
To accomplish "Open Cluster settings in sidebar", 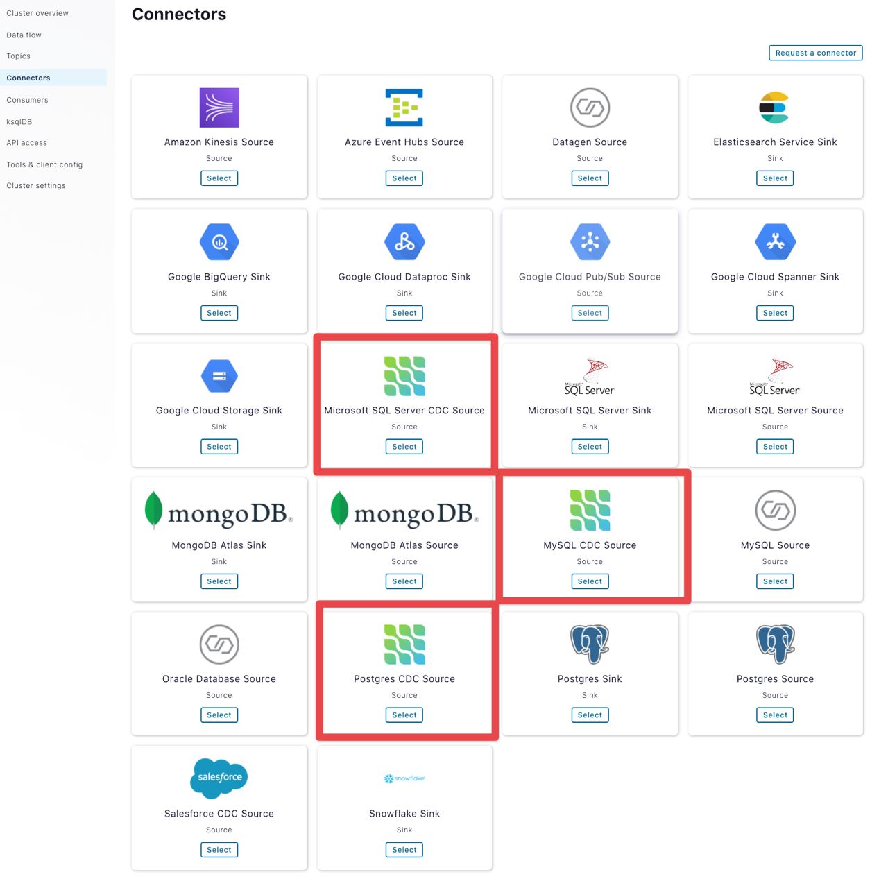I will pos(36,186).
